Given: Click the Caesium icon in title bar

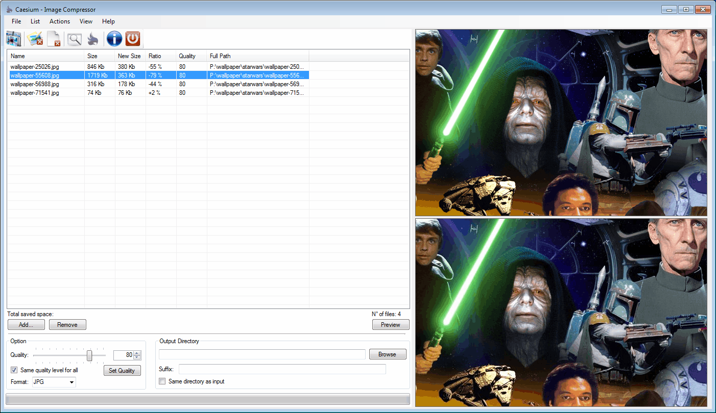Looking at the screenshot, I should coord(9,10).
